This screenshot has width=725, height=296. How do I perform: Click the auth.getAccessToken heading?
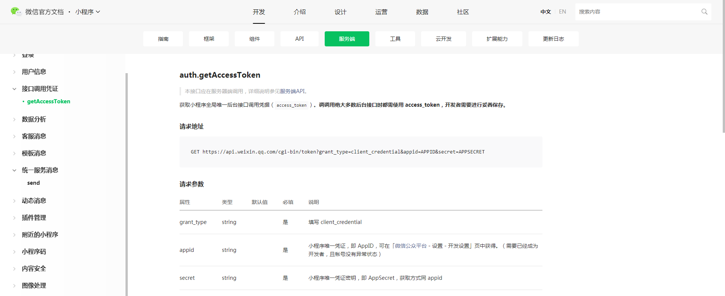[x=220, y=75]
